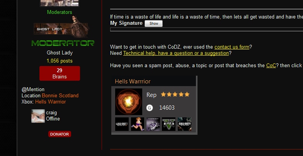Viewport: 303px width, 156px height.
Task: Click the red 29 Brains badge
Action: click(x=60, y=73)
